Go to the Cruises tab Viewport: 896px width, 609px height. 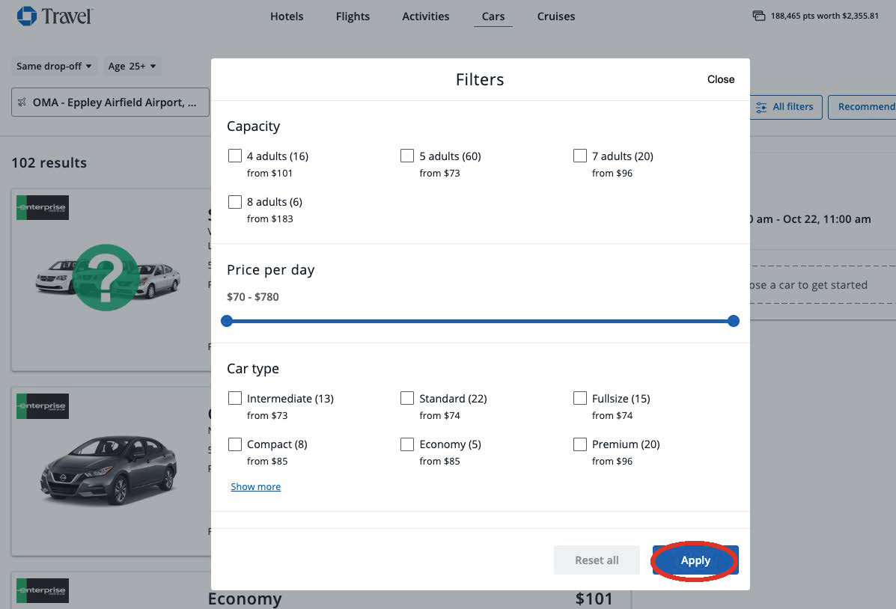[x=556, y=16]
